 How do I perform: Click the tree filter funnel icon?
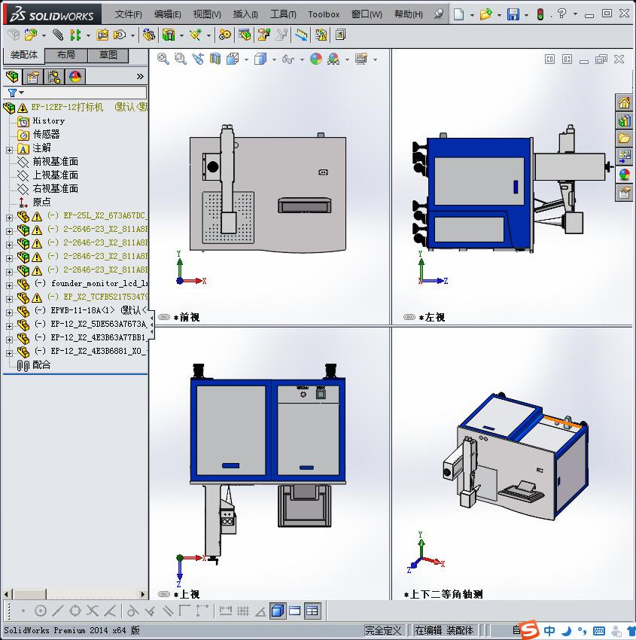(13, 93)
